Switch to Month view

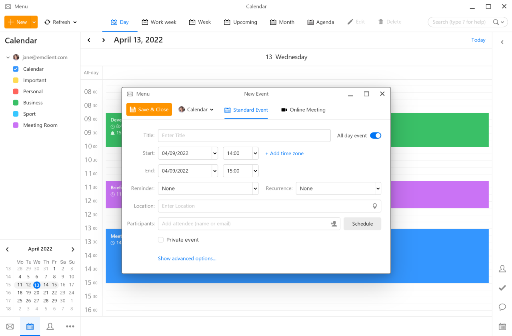(x=282, y=22)
